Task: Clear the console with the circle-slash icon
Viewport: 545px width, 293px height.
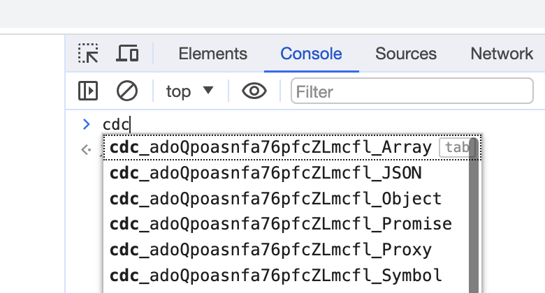Action: coord(126,91)
